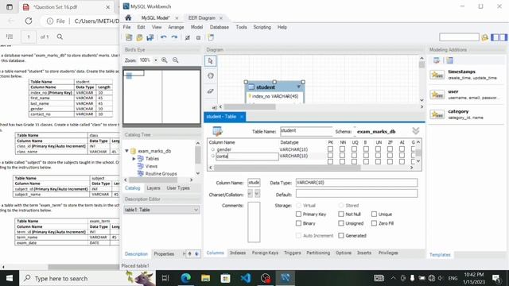This screenshot has width=509, height=286.
Task: Open the Charset dropdown
Action: click(250, 194)
